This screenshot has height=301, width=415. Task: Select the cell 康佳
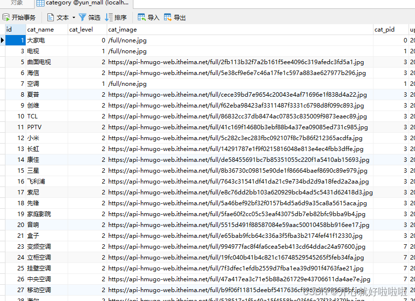click(x=47, y=159)
